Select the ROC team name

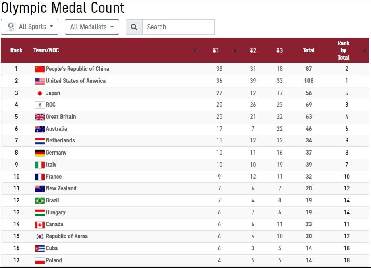51,105
